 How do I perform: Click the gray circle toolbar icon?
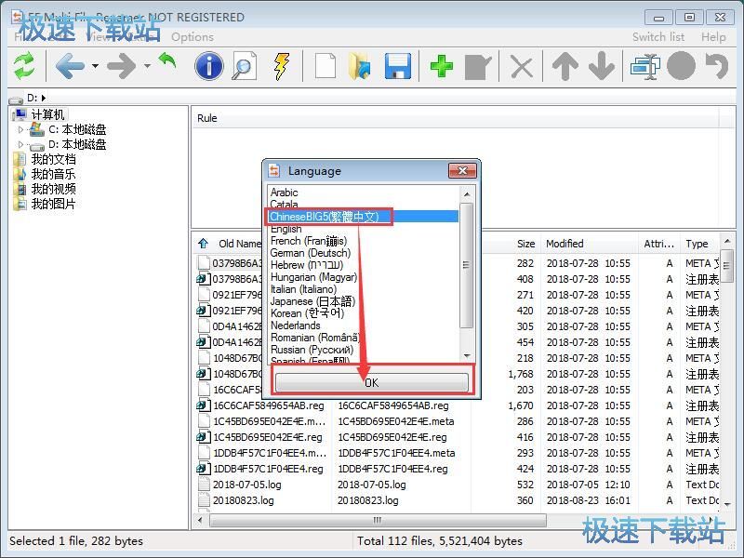click(x=682, y=66)
